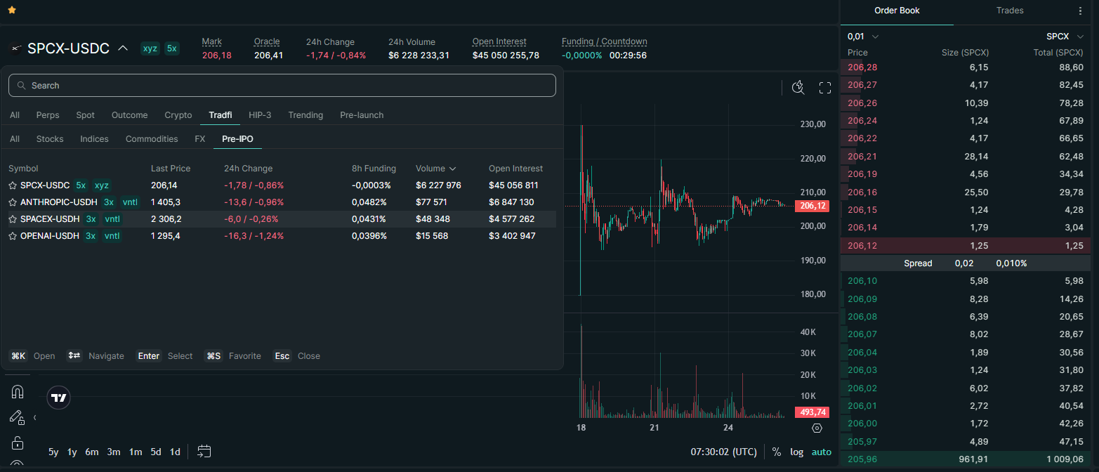Open the 0,01 price grouping dropdown
1099x472 pixels.
(x=863, y=37)
